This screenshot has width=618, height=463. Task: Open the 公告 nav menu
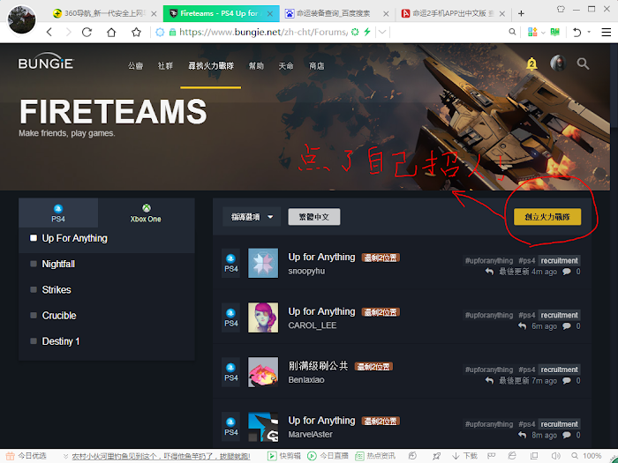coord(135,66)
